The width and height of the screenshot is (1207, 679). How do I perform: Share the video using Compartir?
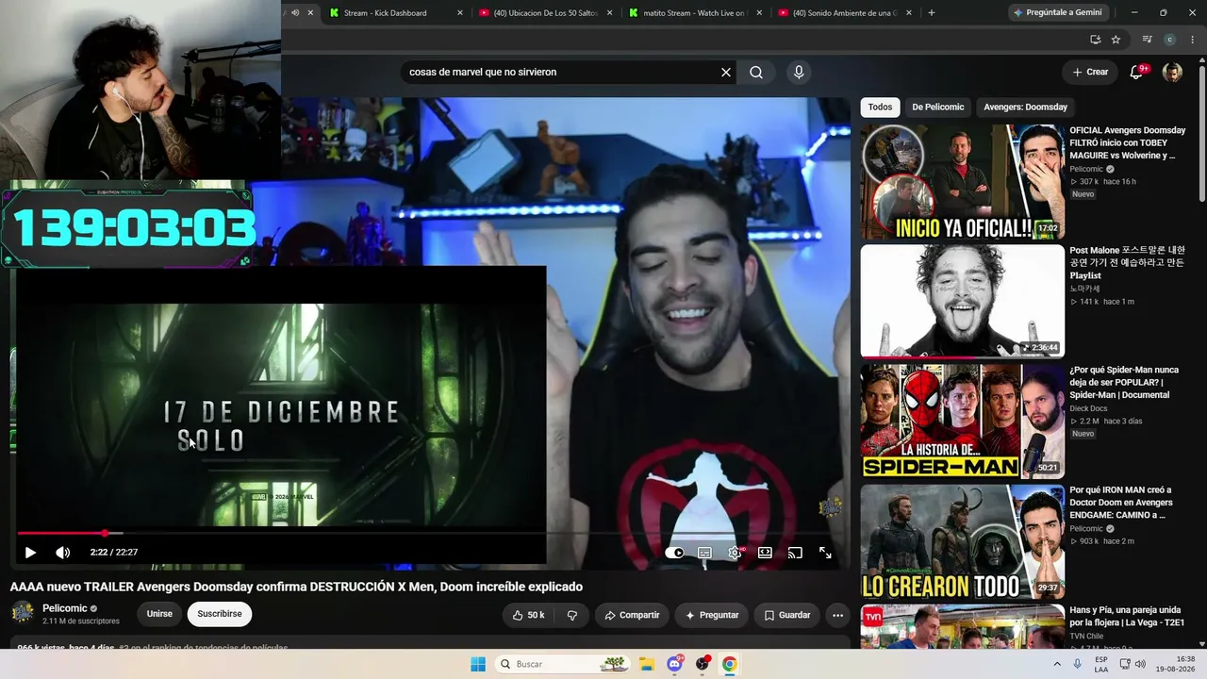(x=632, y=615)
